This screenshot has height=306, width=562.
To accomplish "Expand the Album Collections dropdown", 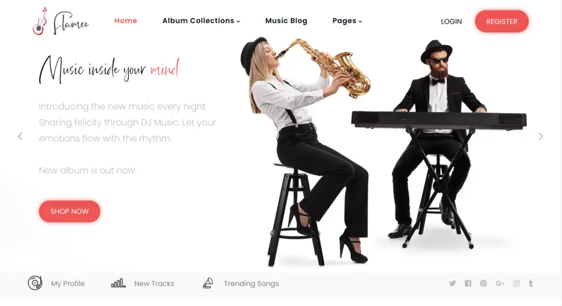I will pyautogui.click(x=201, y=21).
